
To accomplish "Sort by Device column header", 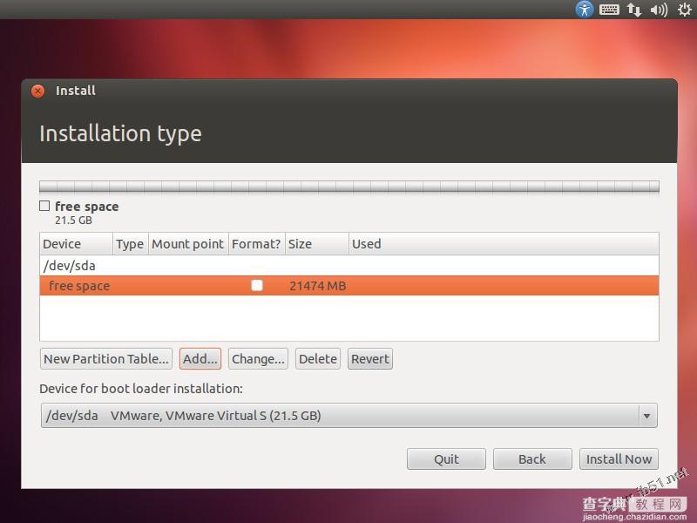I will [76, 244].
